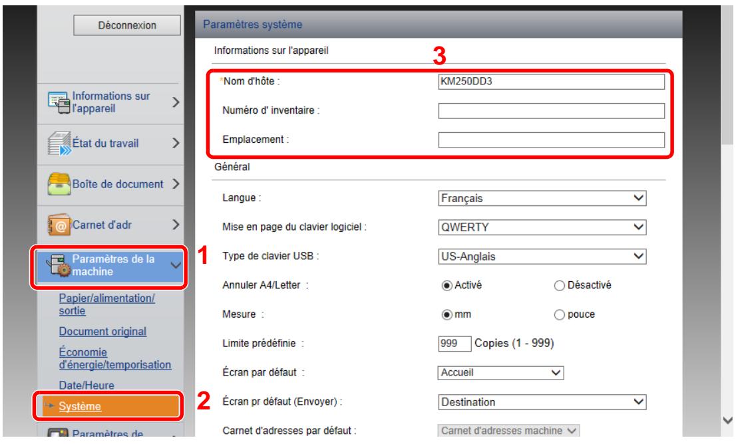Choose pouce as the Mesure unit
Viewport: 736px width, 444px height.
point(559,314)
